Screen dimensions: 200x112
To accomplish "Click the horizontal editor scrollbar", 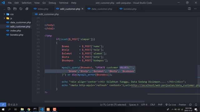I will coord(94,101).
